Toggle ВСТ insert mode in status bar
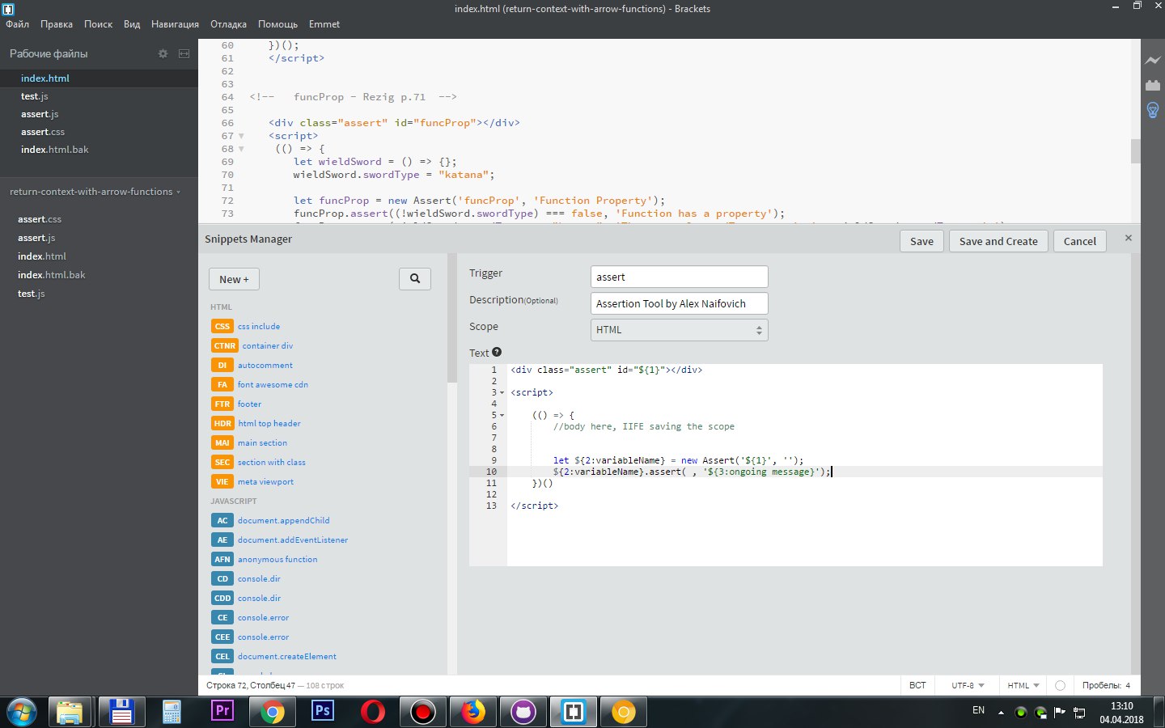Viewport: 1165px width, 728px height. coord(917,685)
